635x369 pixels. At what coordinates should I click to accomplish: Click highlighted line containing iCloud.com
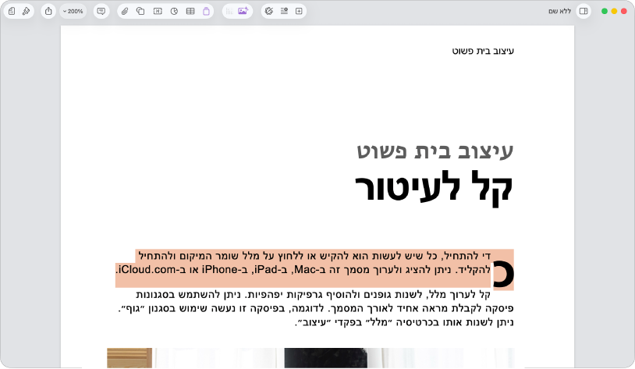click(x=303, y=270)
